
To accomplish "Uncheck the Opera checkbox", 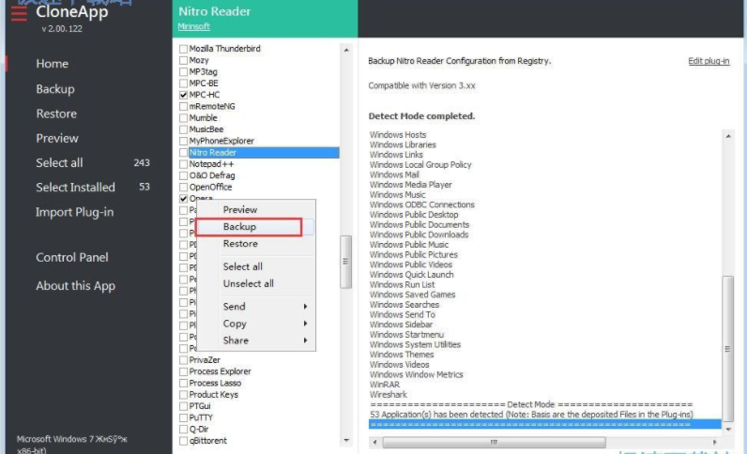I will (183, 199).
